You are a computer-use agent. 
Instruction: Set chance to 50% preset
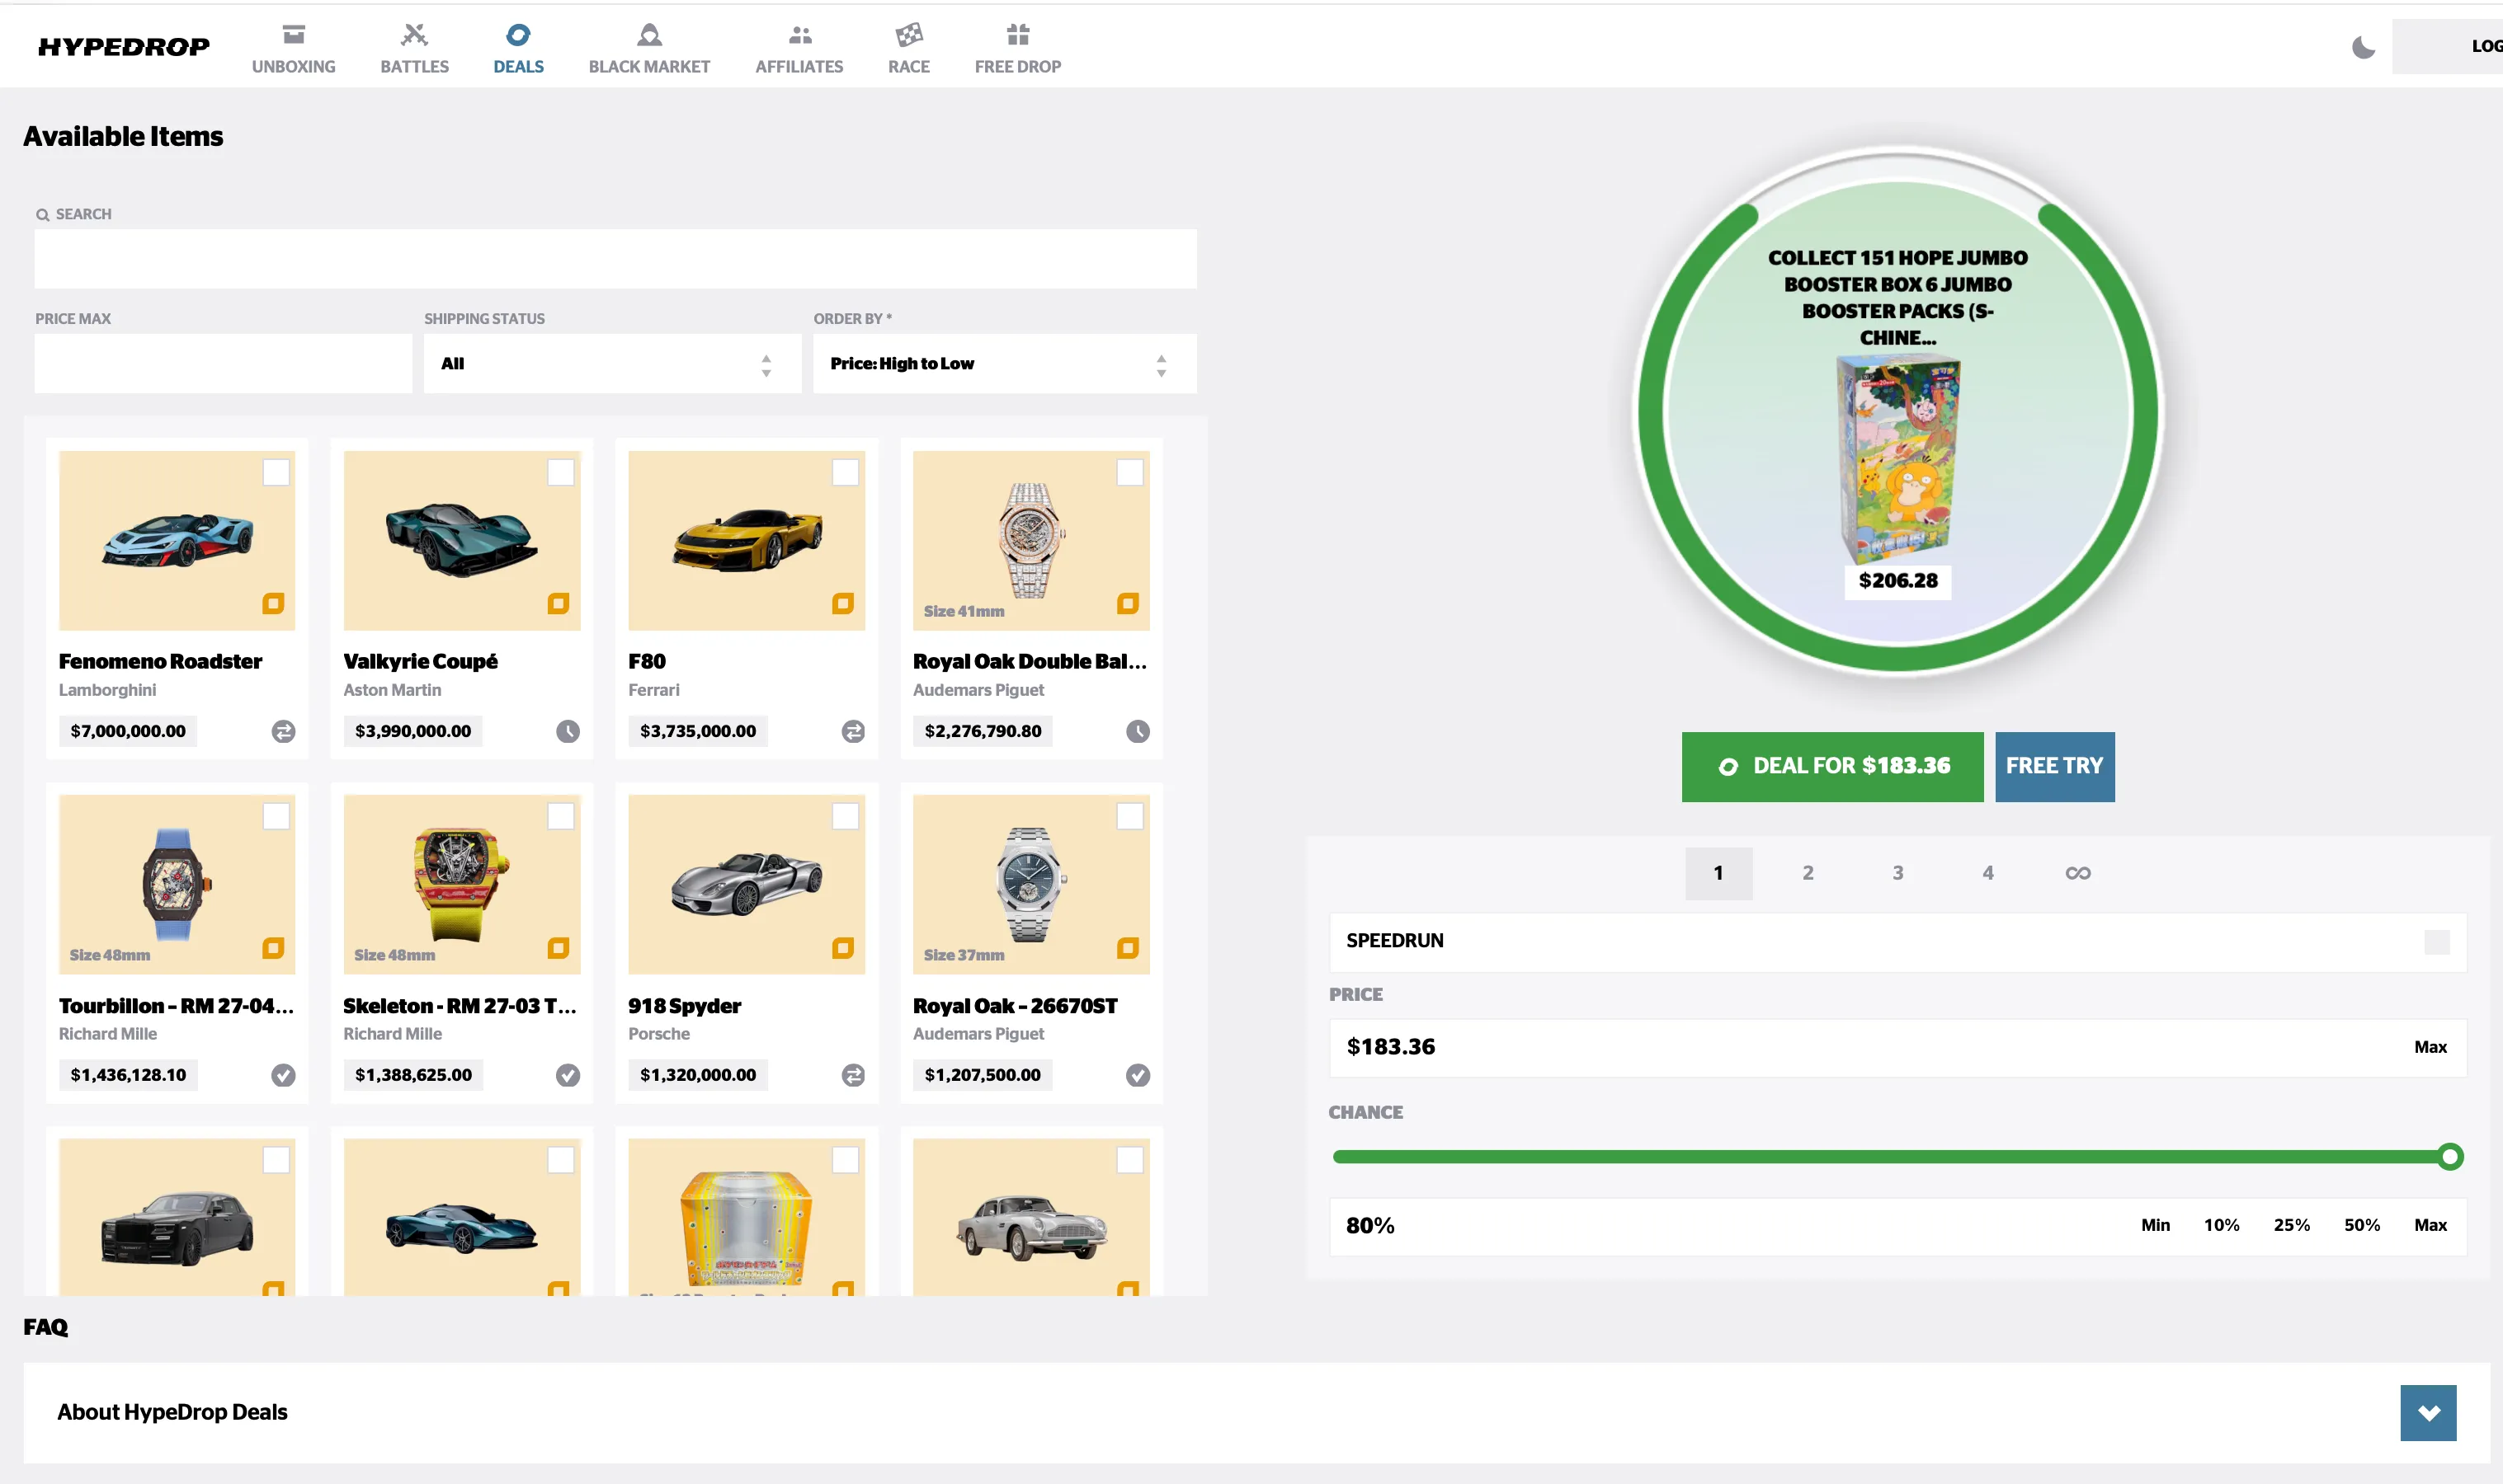click(2362, 1225)
